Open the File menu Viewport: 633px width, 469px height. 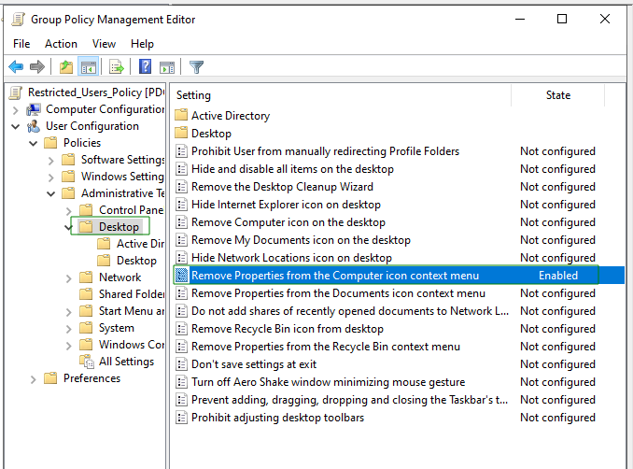[x=21, y=44]
